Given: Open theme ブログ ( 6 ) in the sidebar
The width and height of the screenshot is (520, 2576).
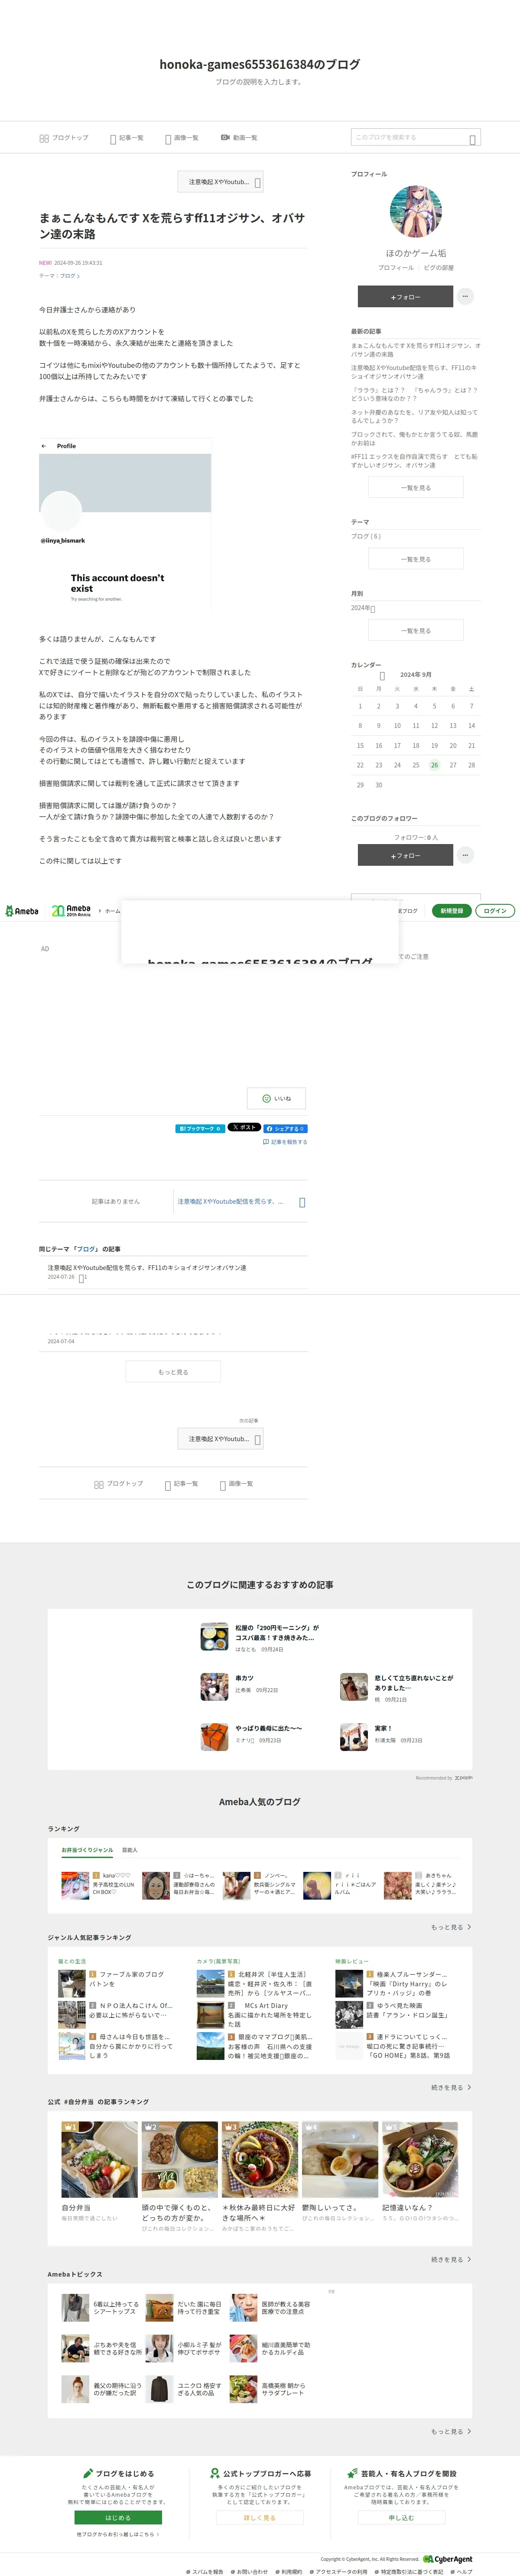Looking at the screenshot, I should (x=366, y=536).
